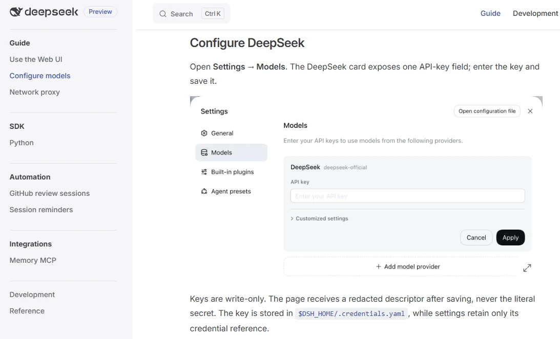The height and width of the screenshot is (339, 560).
Task: Open GitHub review sessions link
Action: tap(50, 193)
